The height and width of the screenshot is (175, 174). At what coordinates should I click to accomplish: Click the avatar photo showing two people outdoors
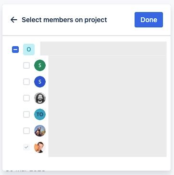[x=40, y=131]
